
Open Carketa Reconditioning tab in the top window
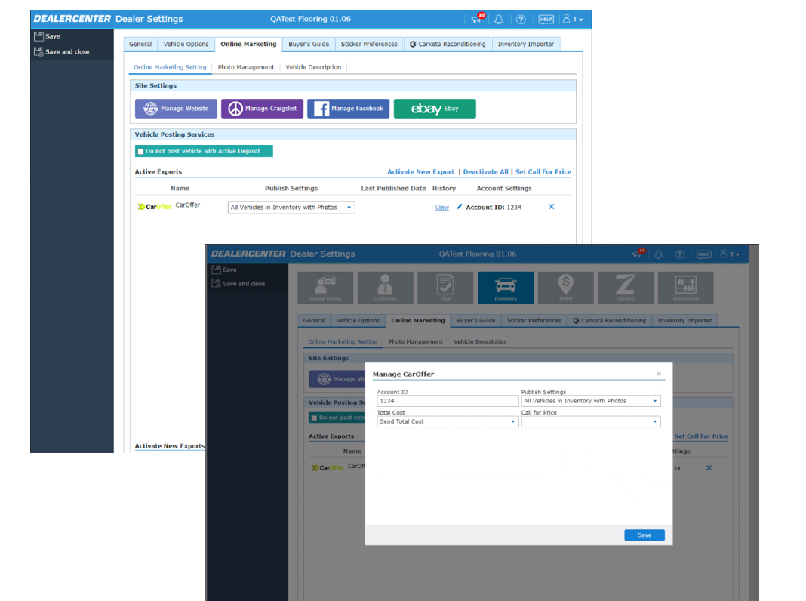pyautogui.click(x=448, y=45)
